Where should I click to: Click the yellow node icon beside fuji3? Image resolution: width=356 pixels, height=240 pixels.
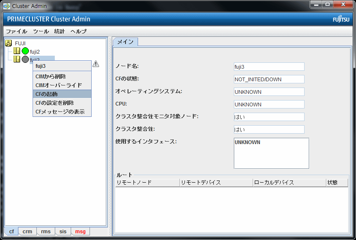[x=17, y=59]
